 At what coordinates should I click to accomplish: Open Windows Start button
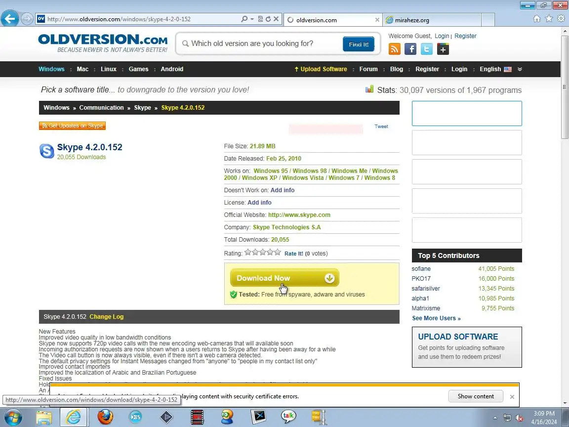click(x=13, y=417)
